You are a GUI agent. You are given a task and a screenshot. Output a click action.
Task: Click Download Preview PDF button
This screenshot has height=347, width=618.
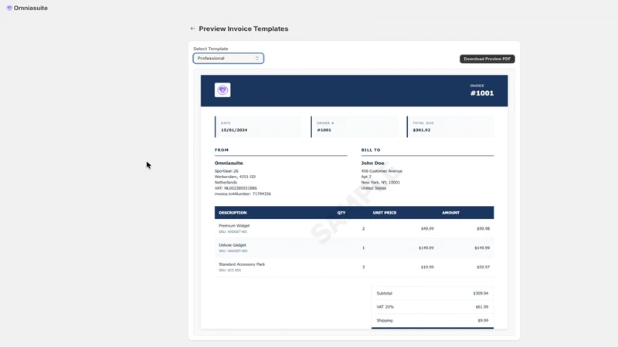coord(487,59)
